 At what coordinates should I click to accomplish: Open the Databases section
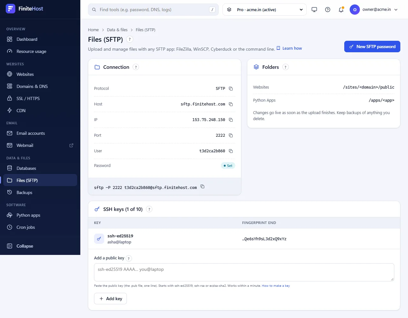[x=40, y=168]
